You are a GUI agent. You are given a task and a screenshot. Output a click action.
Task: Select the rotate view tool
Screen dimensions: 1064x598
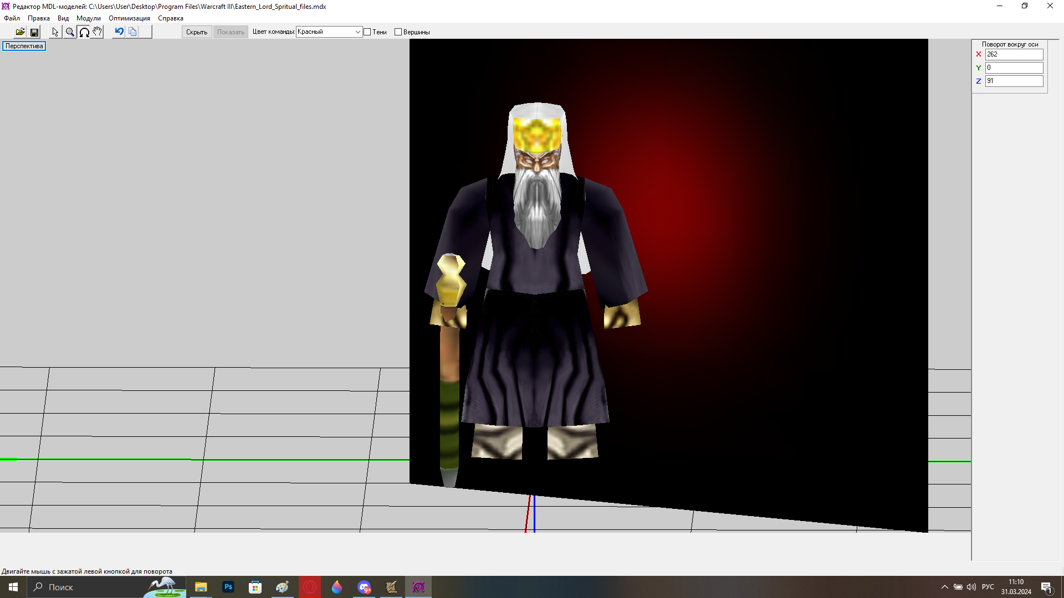(84, 32)
